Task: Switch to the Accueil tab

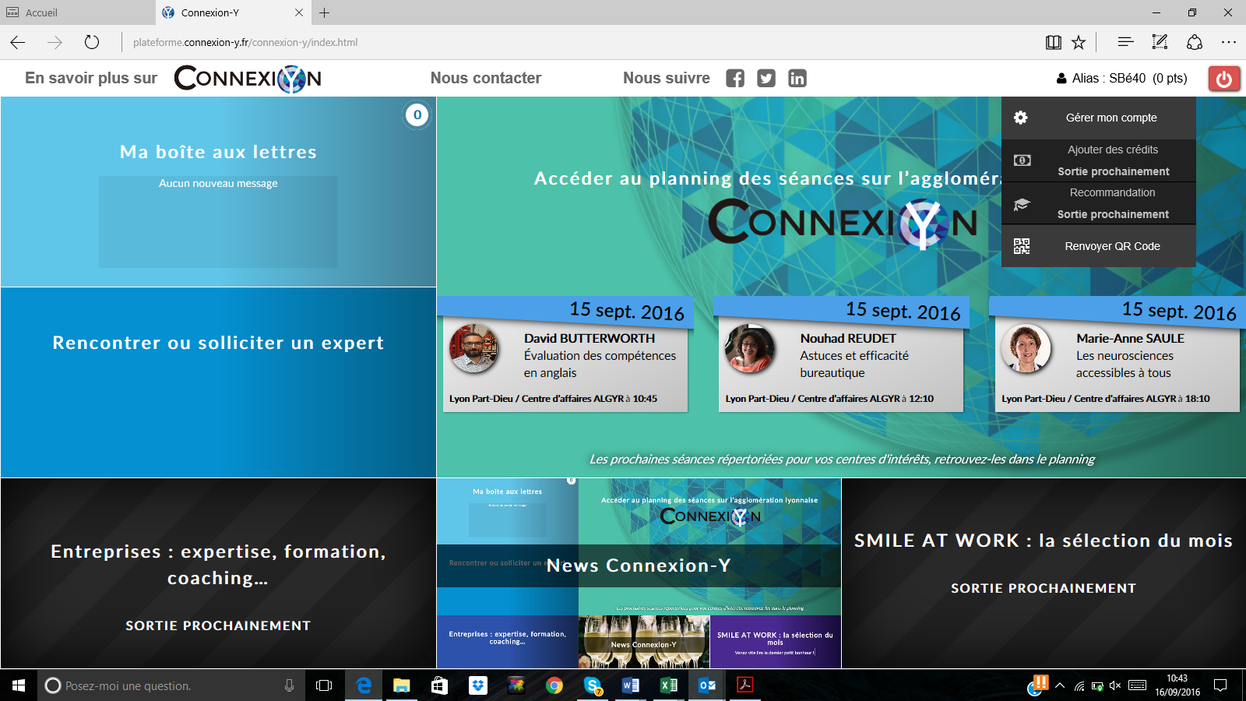Action: tap(78, 12)
